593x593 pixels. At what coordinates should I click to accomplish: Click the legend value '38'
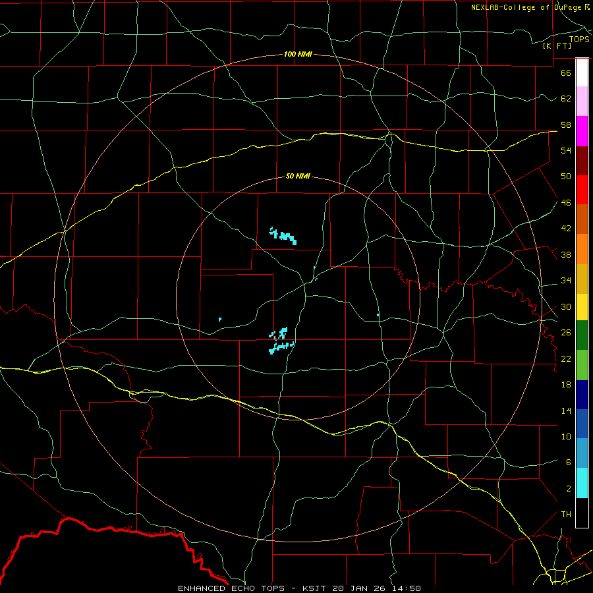point(566,255)
